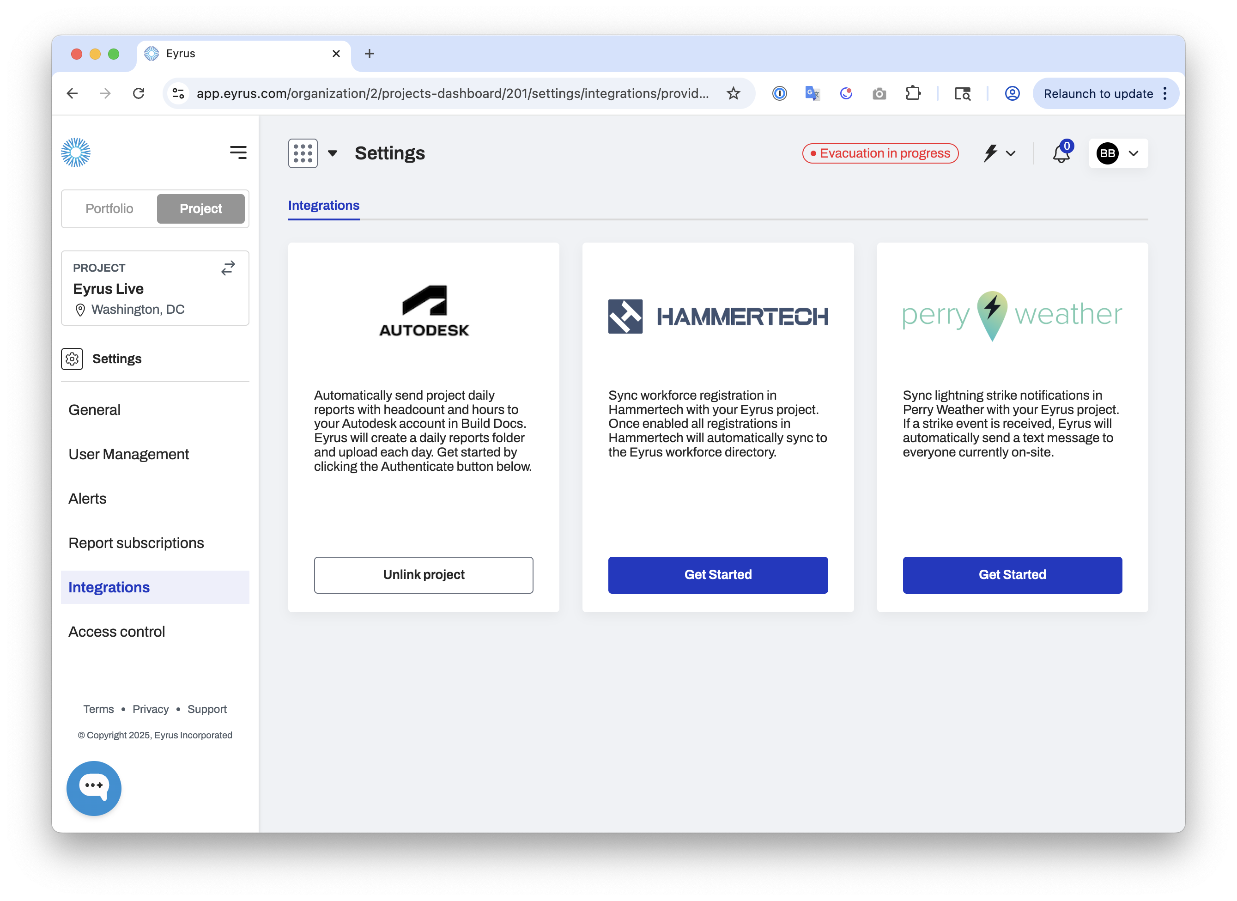This screenshot has height=901, width=1237.
Task: Open the Report subscriptions menu item
Action: pos(136,542)
